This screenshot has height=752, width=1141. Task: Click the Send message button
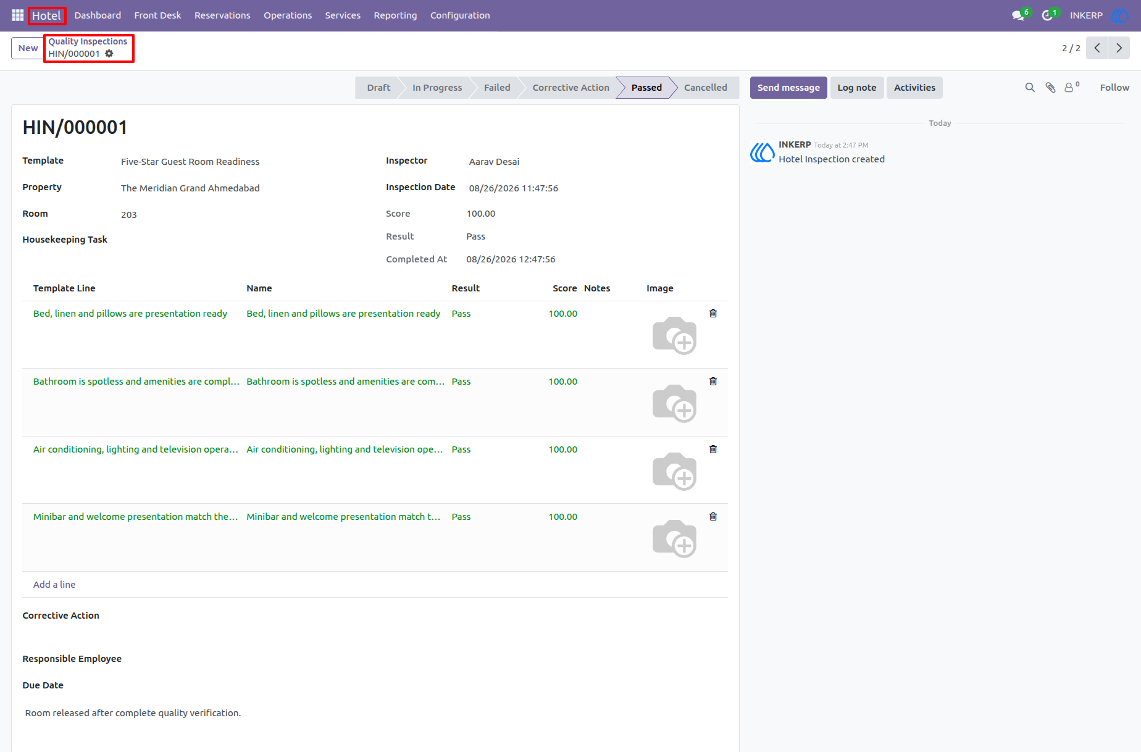click(788, 88)
